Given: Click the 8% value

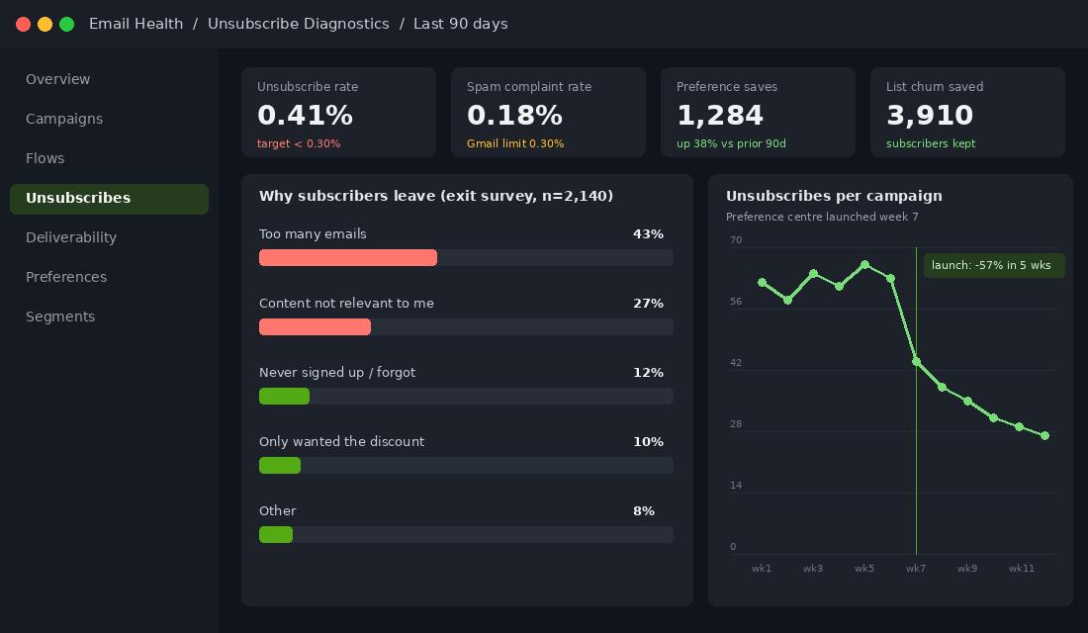Looking at the screenshot, I should tap(644, 510).
